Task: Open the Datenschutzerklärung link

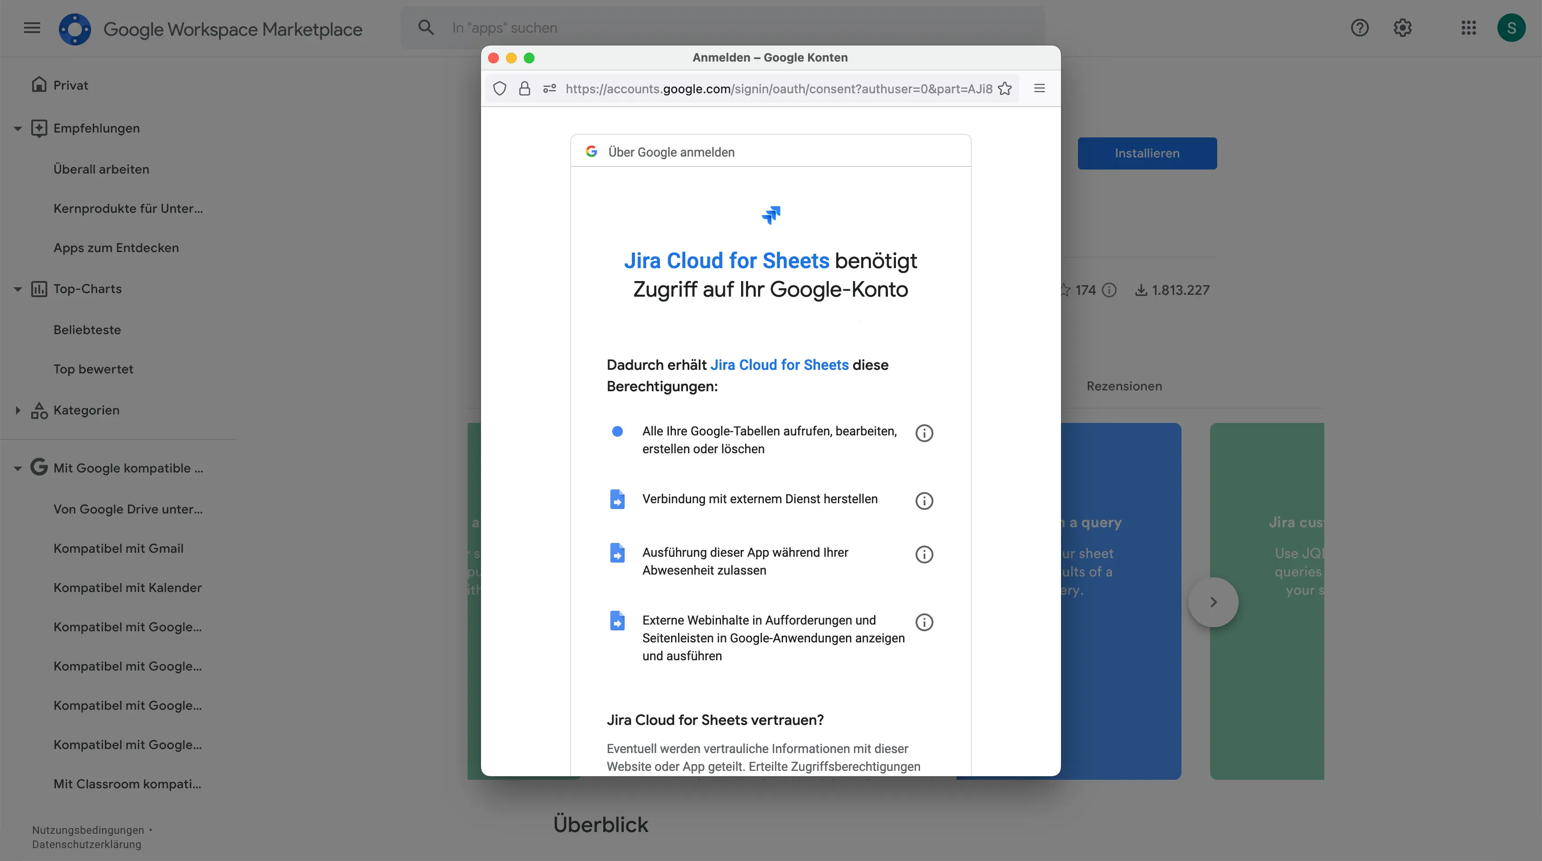Action: pos(87,844)
